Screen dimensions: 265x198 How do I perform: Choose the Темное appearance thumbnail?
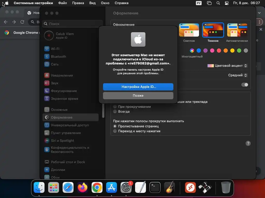click(x=213, y=30)
